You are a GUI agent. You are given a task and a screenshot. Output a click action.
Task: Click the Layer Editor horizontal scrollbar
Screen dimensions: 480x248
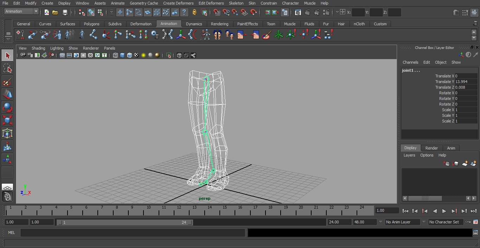pyautogui.click(x=424, y=198)
